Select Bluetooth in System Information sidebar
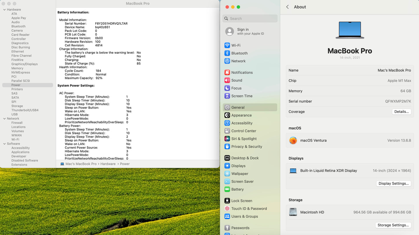The height and width of the screenshot is (235, 419). coord(19,26)
